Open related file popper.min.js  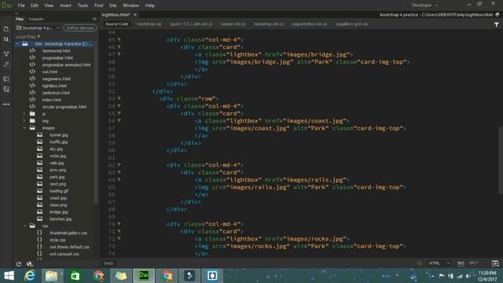[233, 24]
